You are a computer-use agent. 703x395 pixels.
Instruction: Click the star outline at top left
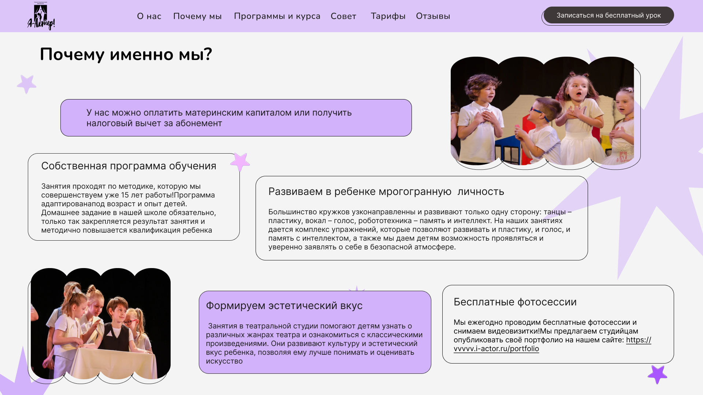pos(26,83)
